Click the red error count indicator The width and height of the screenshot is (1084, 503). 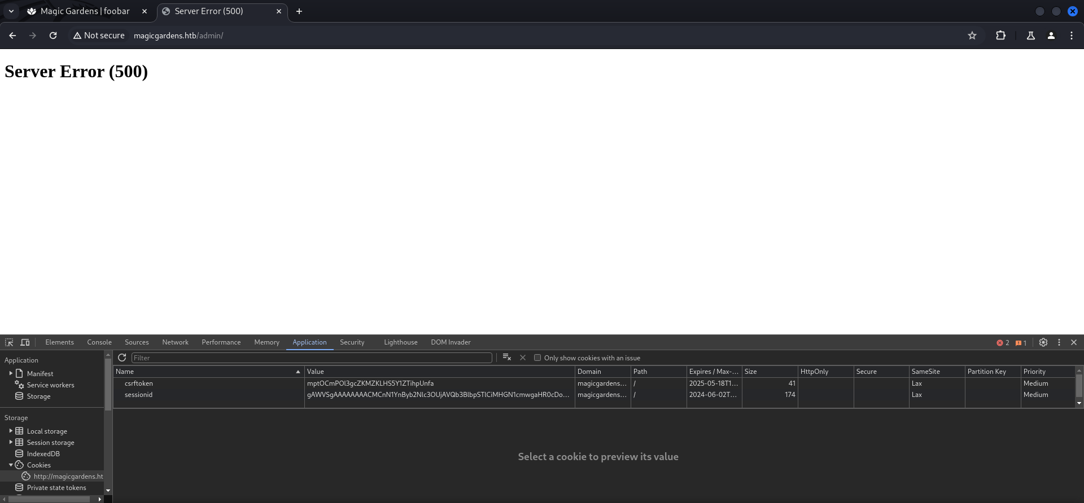coord(1003,343)
